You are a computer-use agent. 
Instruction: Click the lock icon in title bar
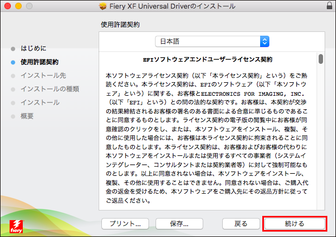click(329, 6)
